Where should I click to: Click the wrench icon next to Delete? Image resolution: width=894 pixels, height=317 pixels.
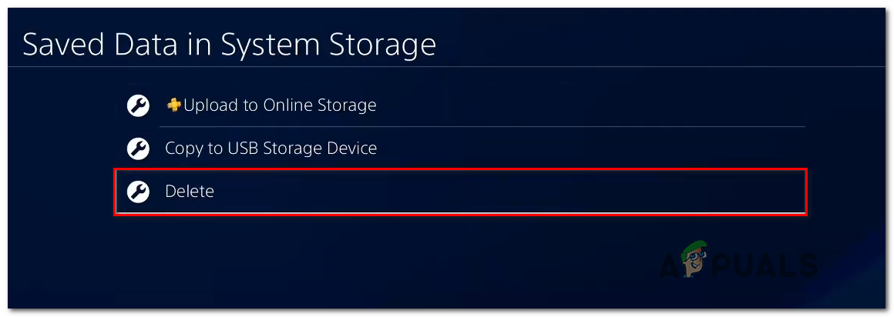[138, 192]
